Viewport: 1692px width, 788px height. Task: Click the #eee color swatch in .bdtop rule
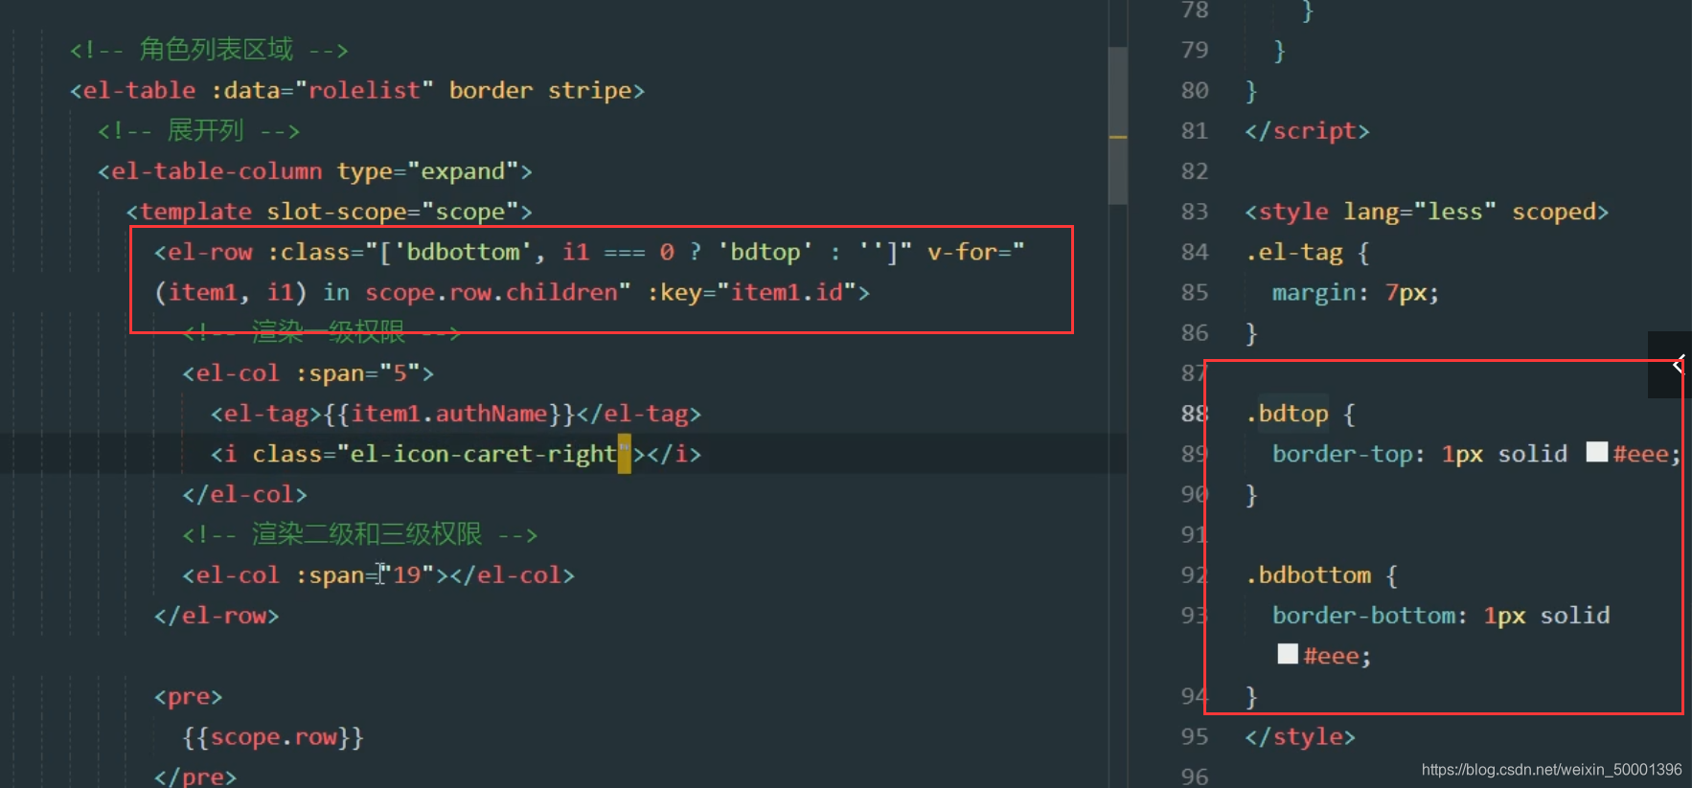point(1596,452)
